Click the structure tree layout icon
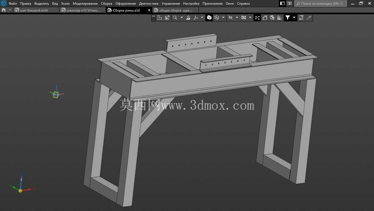The height and width of the screenshot is (211, 374). tap(301, 18)
